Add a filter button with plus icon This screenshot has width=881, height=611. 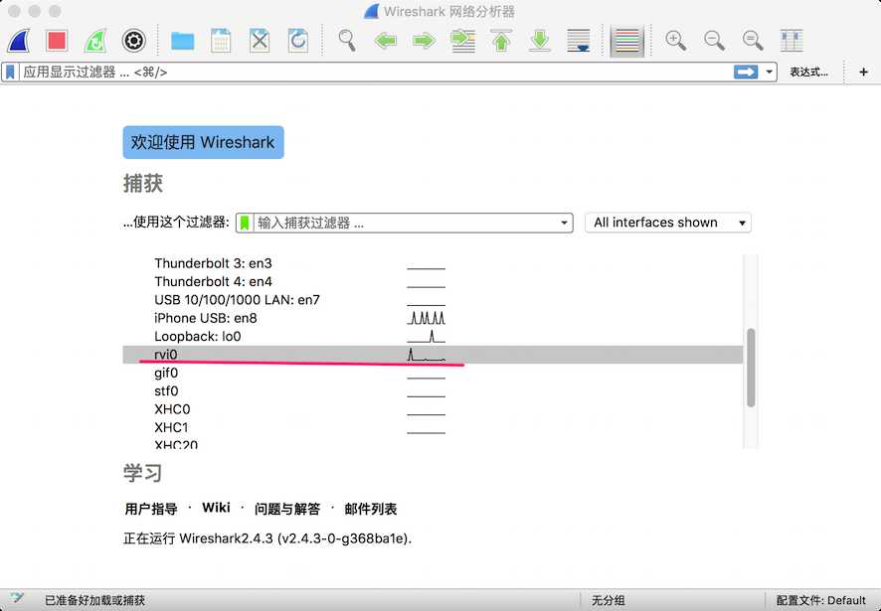(863, 72)
